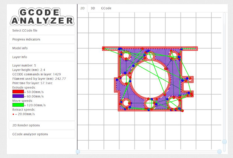The width and height of the screenshot is (233, 158).
Task: Click the 'Extrude speeds:' label
Action: tap(24, 88)
